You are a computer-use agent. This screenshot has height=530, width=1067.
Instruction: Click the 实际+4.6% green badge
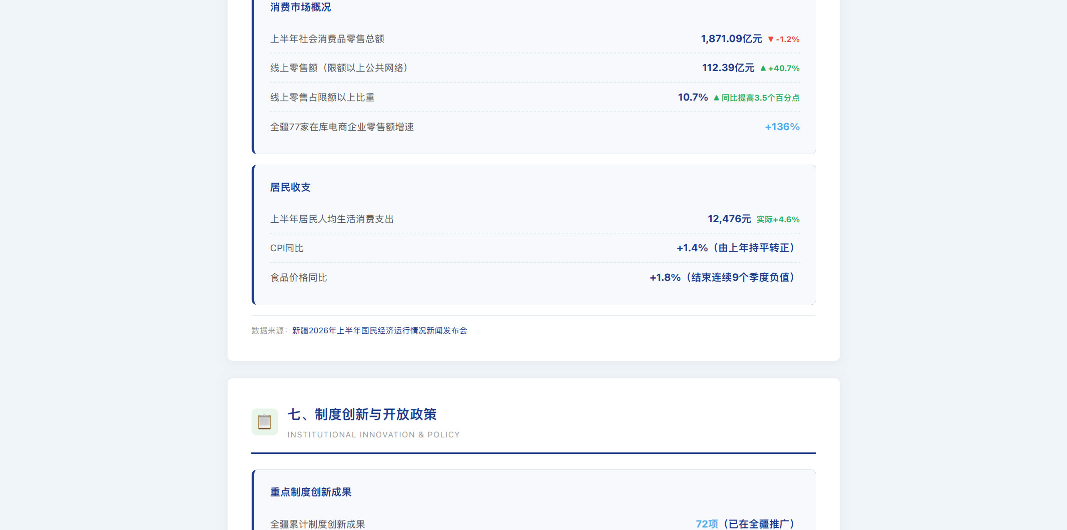coord(778,220)
